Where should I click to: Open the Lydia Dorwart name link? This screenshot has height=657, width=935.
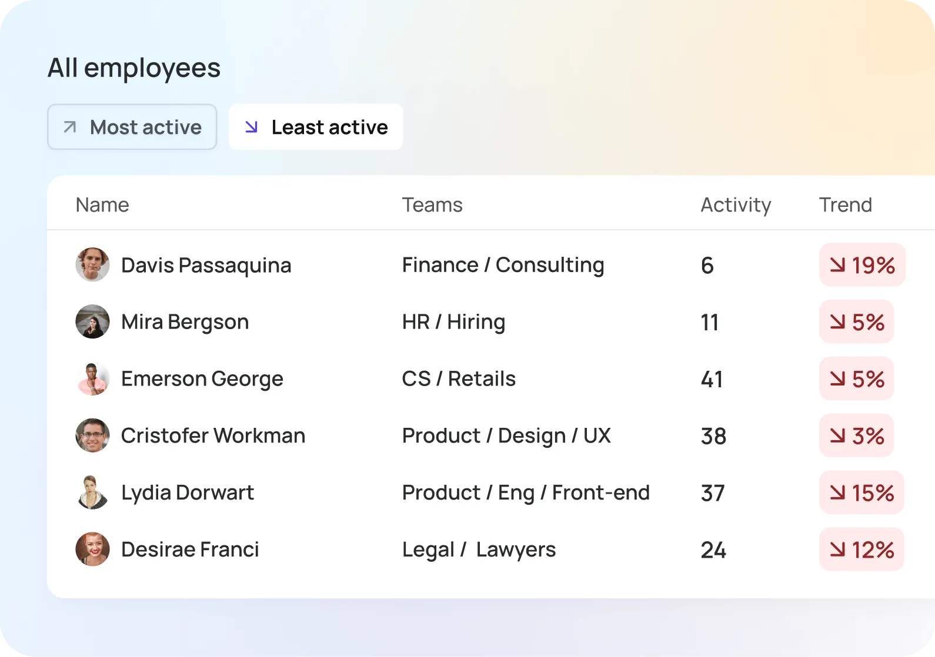click(x=188, y=492)
